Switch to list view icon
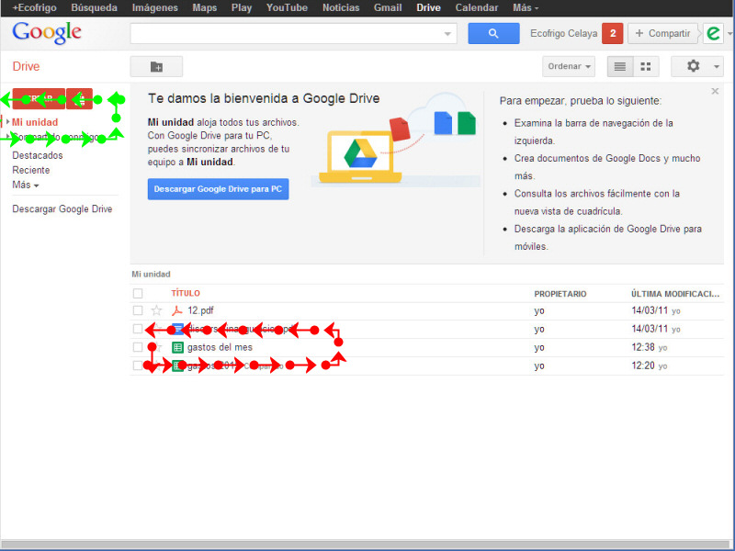This screenshot has width=735, height=551. pos(620,66)
